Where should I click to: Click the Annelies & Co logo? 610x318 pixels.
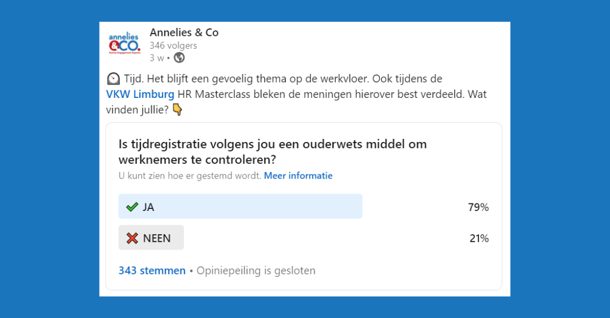[x=125, y=44]
